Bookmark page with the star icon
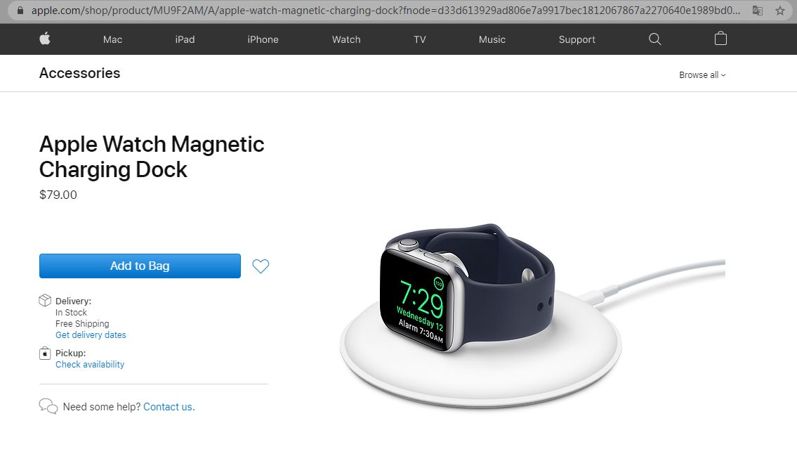Viewport: 797px width, 461px height. 779,11
